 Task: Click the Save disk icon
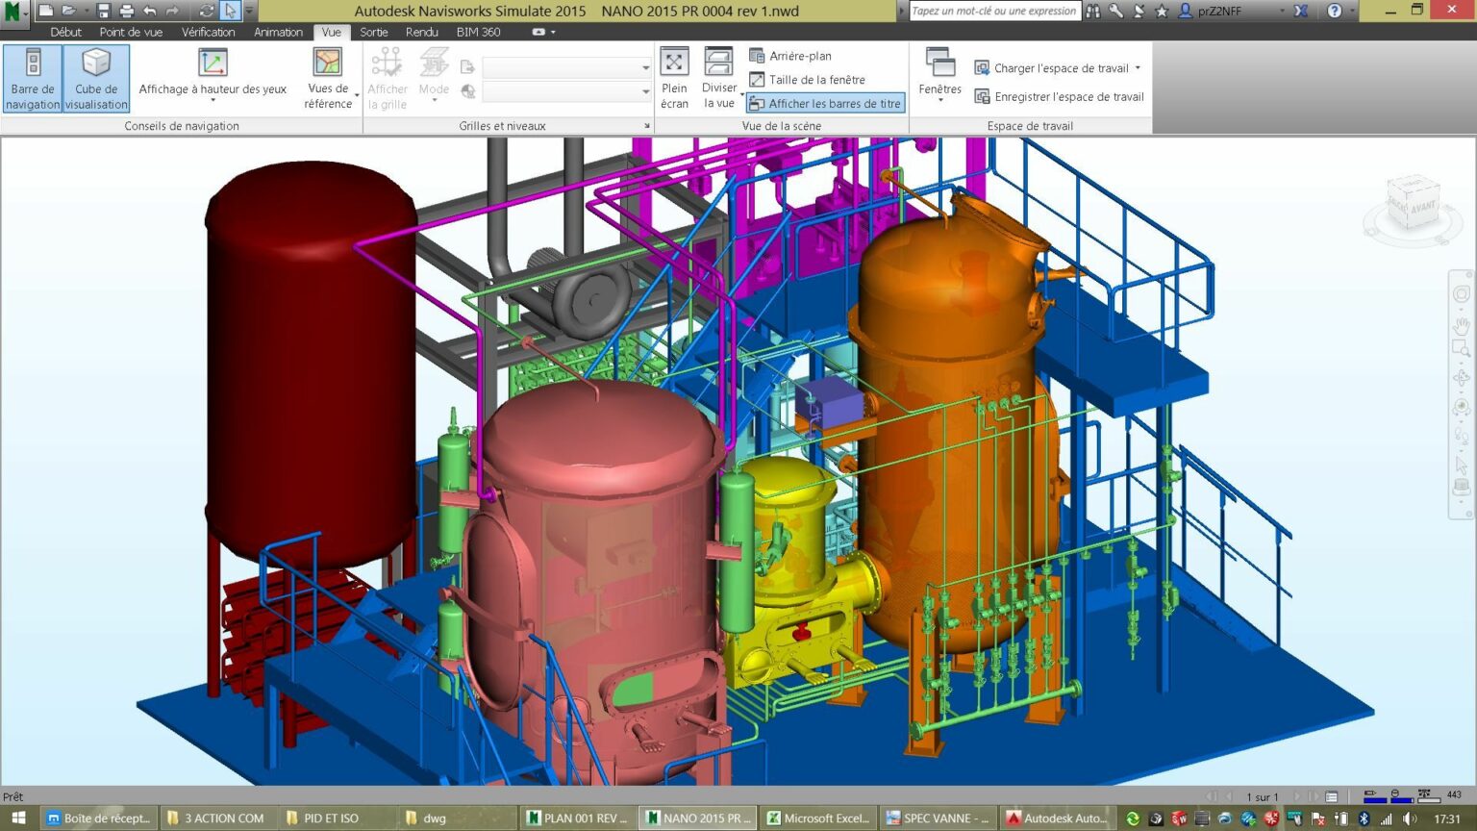coord(103,11)
